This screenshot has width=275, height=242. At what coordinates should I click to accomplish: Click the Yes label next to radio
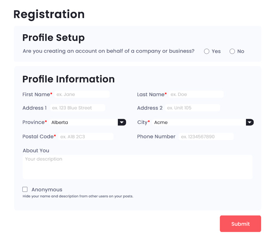[x=216, y=51]
